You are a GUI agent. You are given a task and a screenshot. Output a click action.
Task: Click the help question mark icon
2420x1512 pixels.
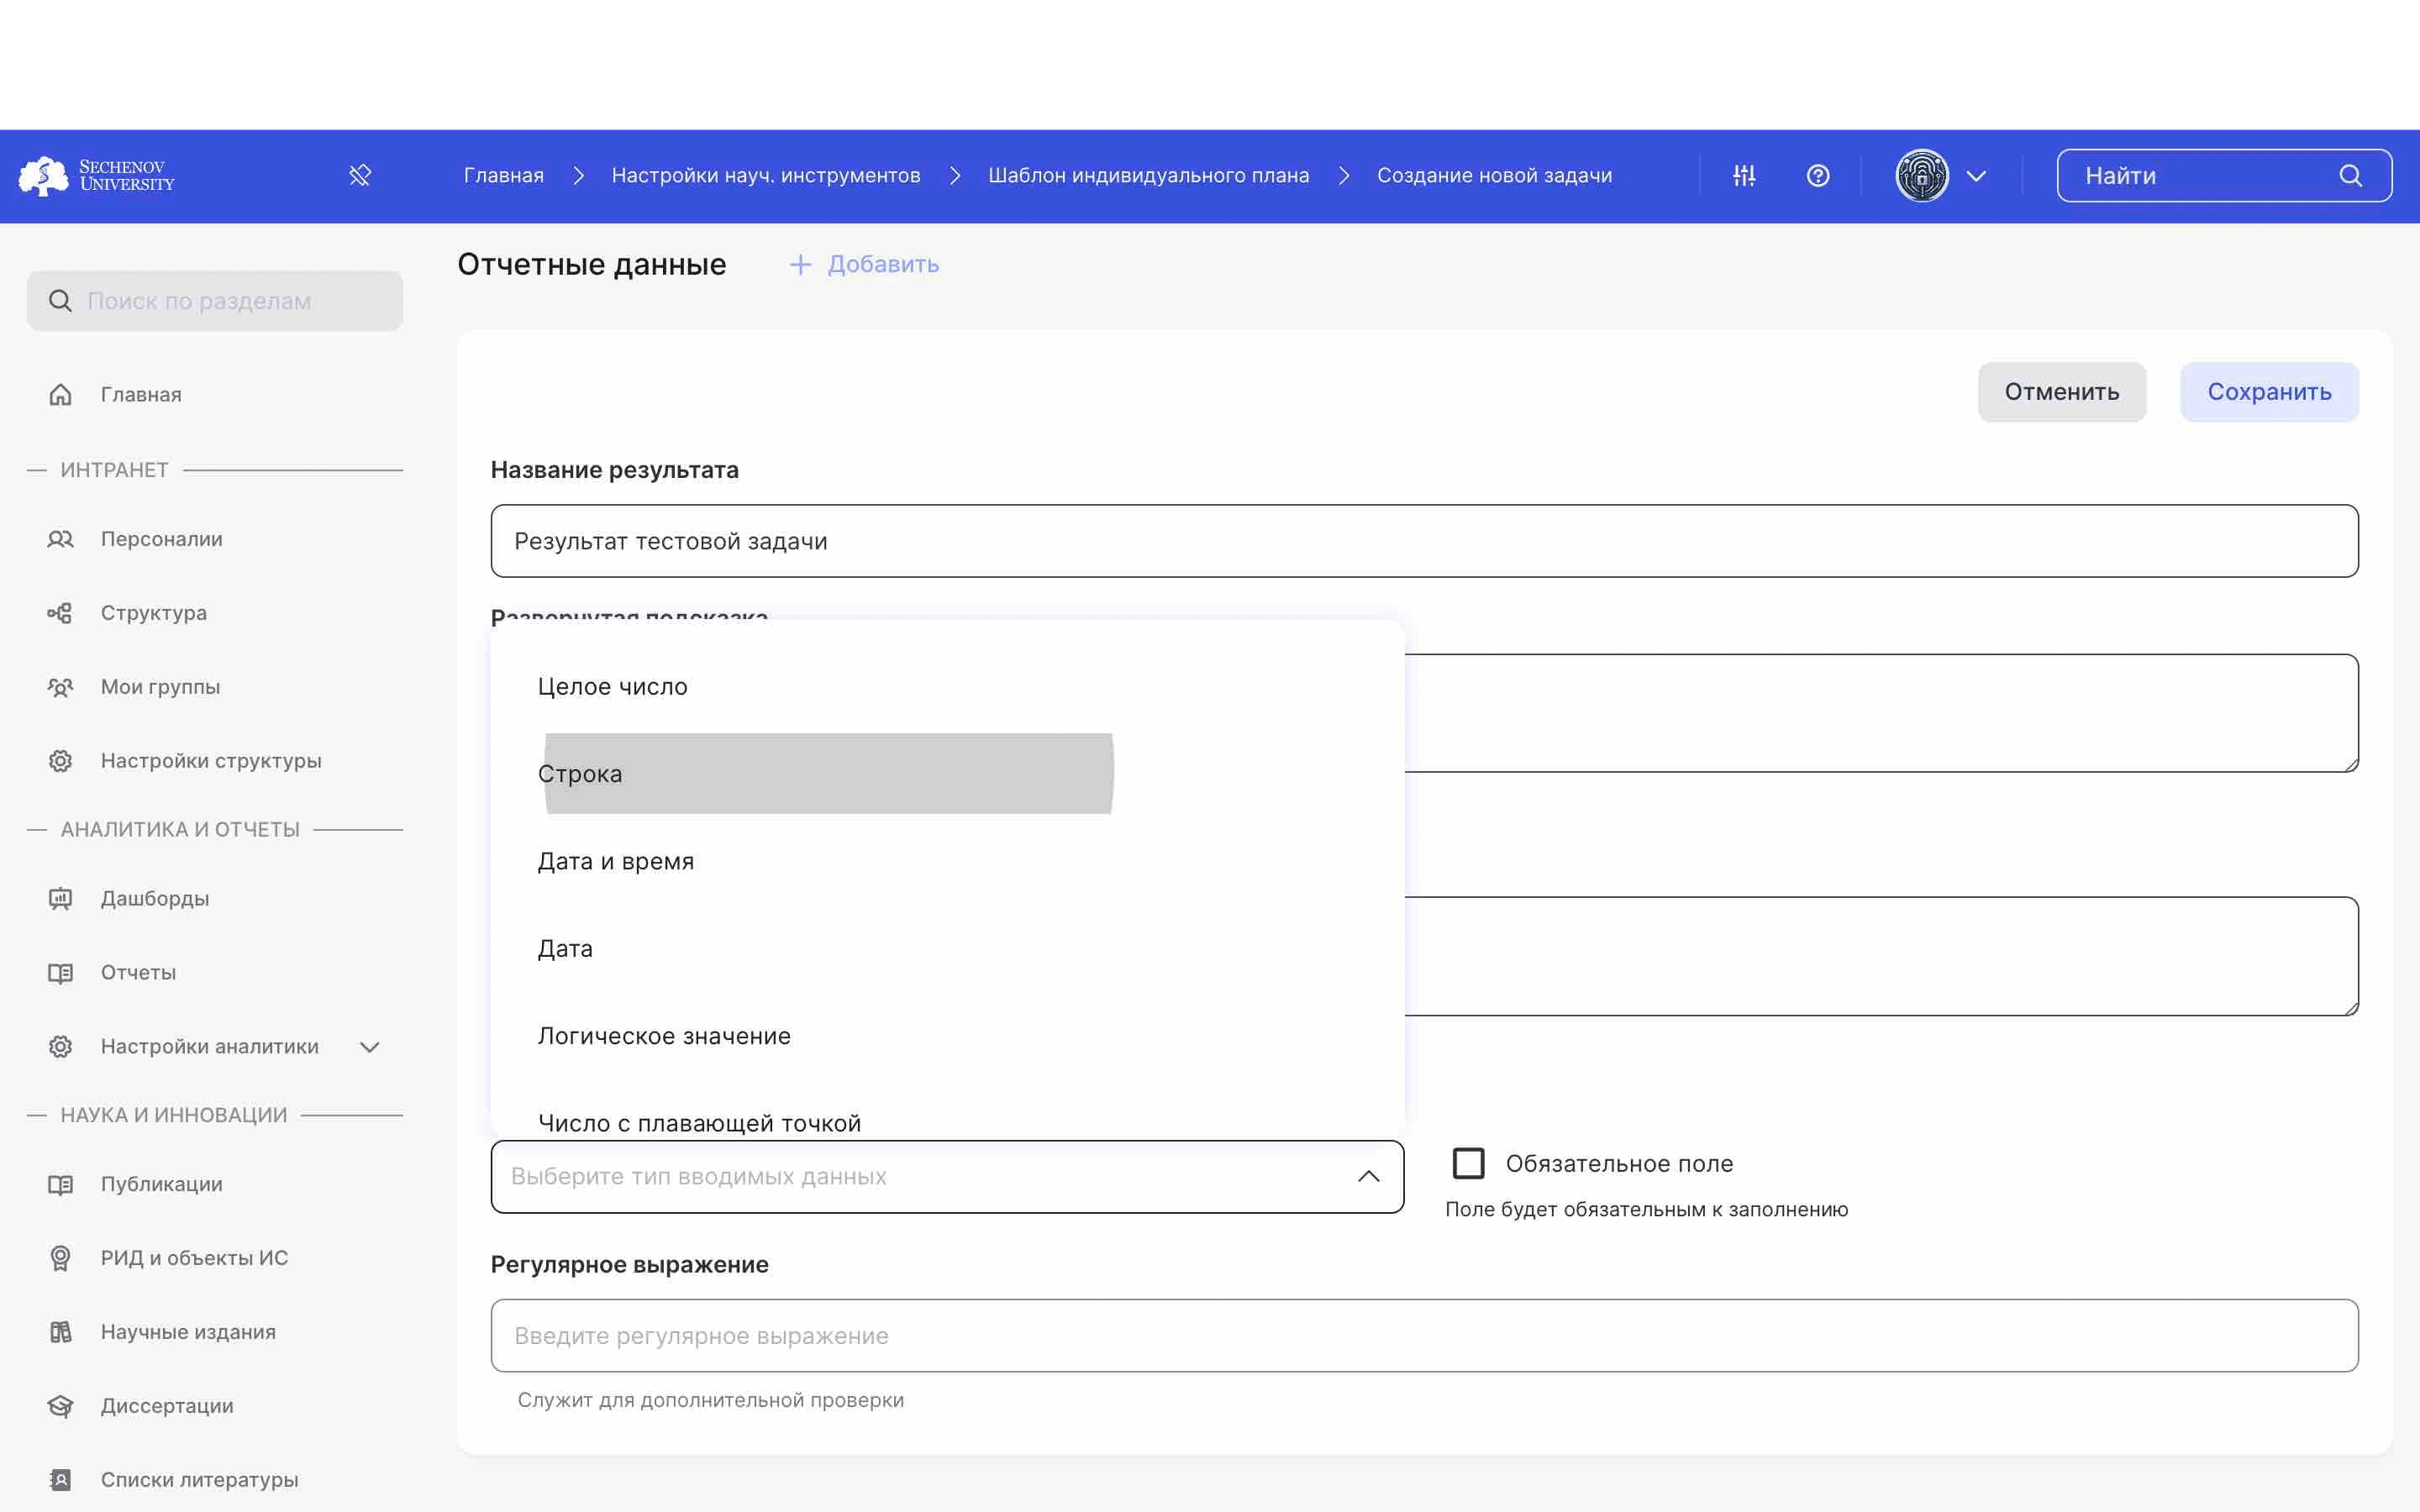[1818, 174]
